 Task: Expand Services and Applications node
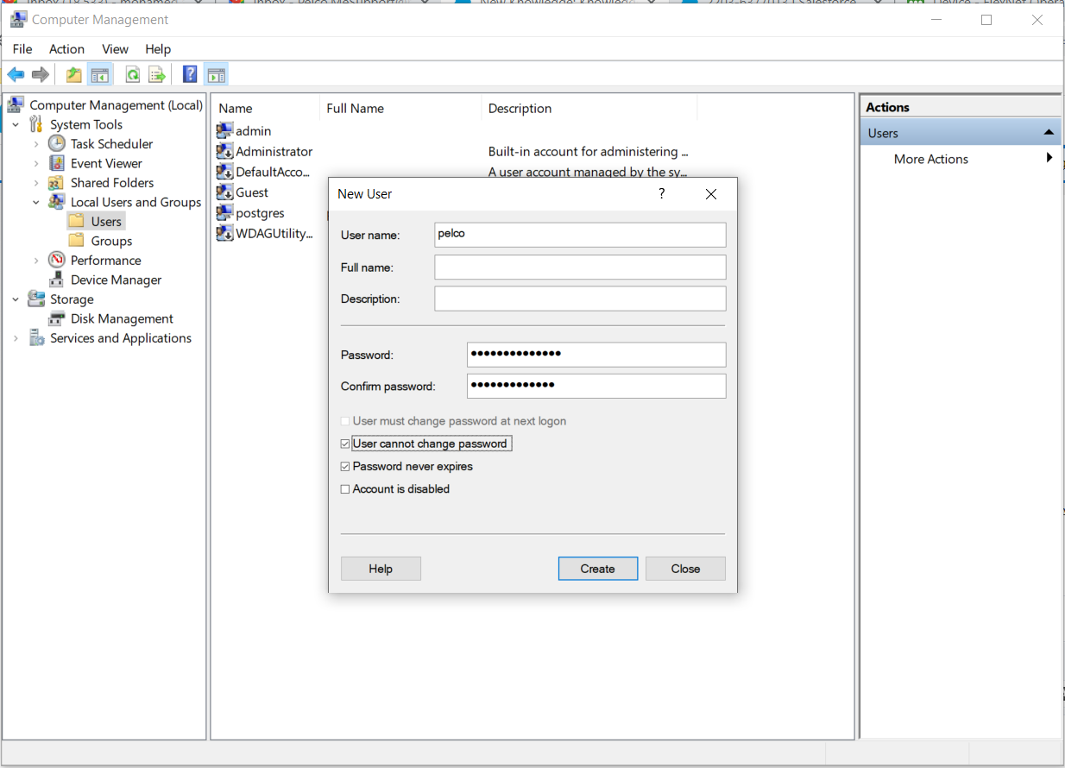point(16,338)
